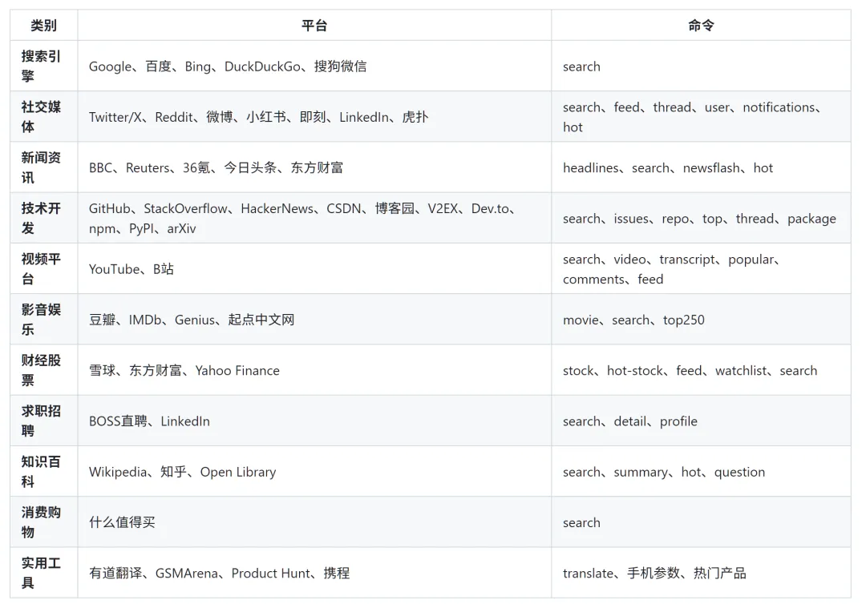Click the command cell search、detail、profile
This screenshot has width=866, height=604.
click(701, 421)
